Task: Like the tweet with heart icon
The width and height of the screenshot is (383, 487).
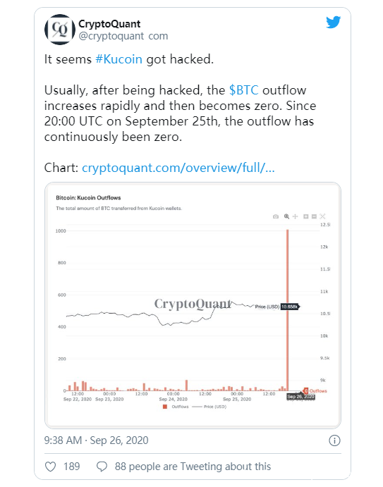Action: tap(51, 467)
